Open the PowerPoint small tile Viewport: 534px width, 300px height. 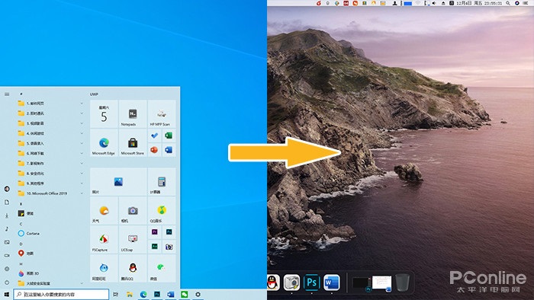(155, 150)
